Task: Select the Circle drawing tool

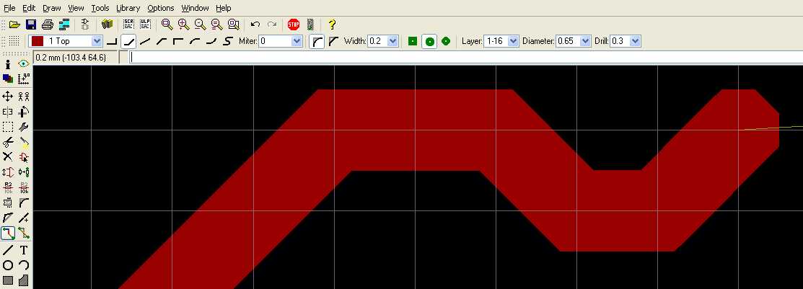Action: 8,265
